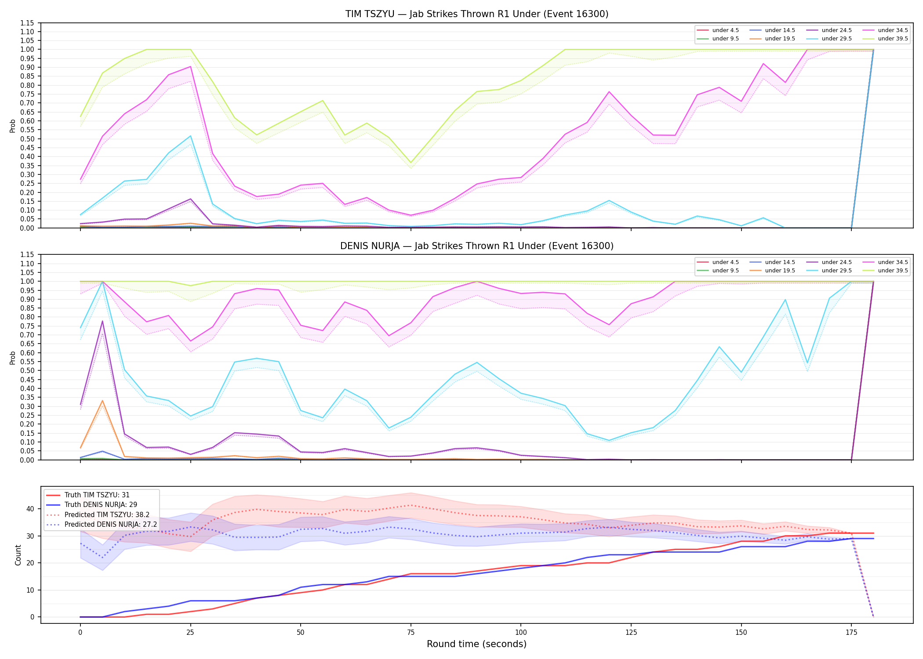Click the 40 tick on Count axis
The image size is (923, 659).
pos(30,509)
